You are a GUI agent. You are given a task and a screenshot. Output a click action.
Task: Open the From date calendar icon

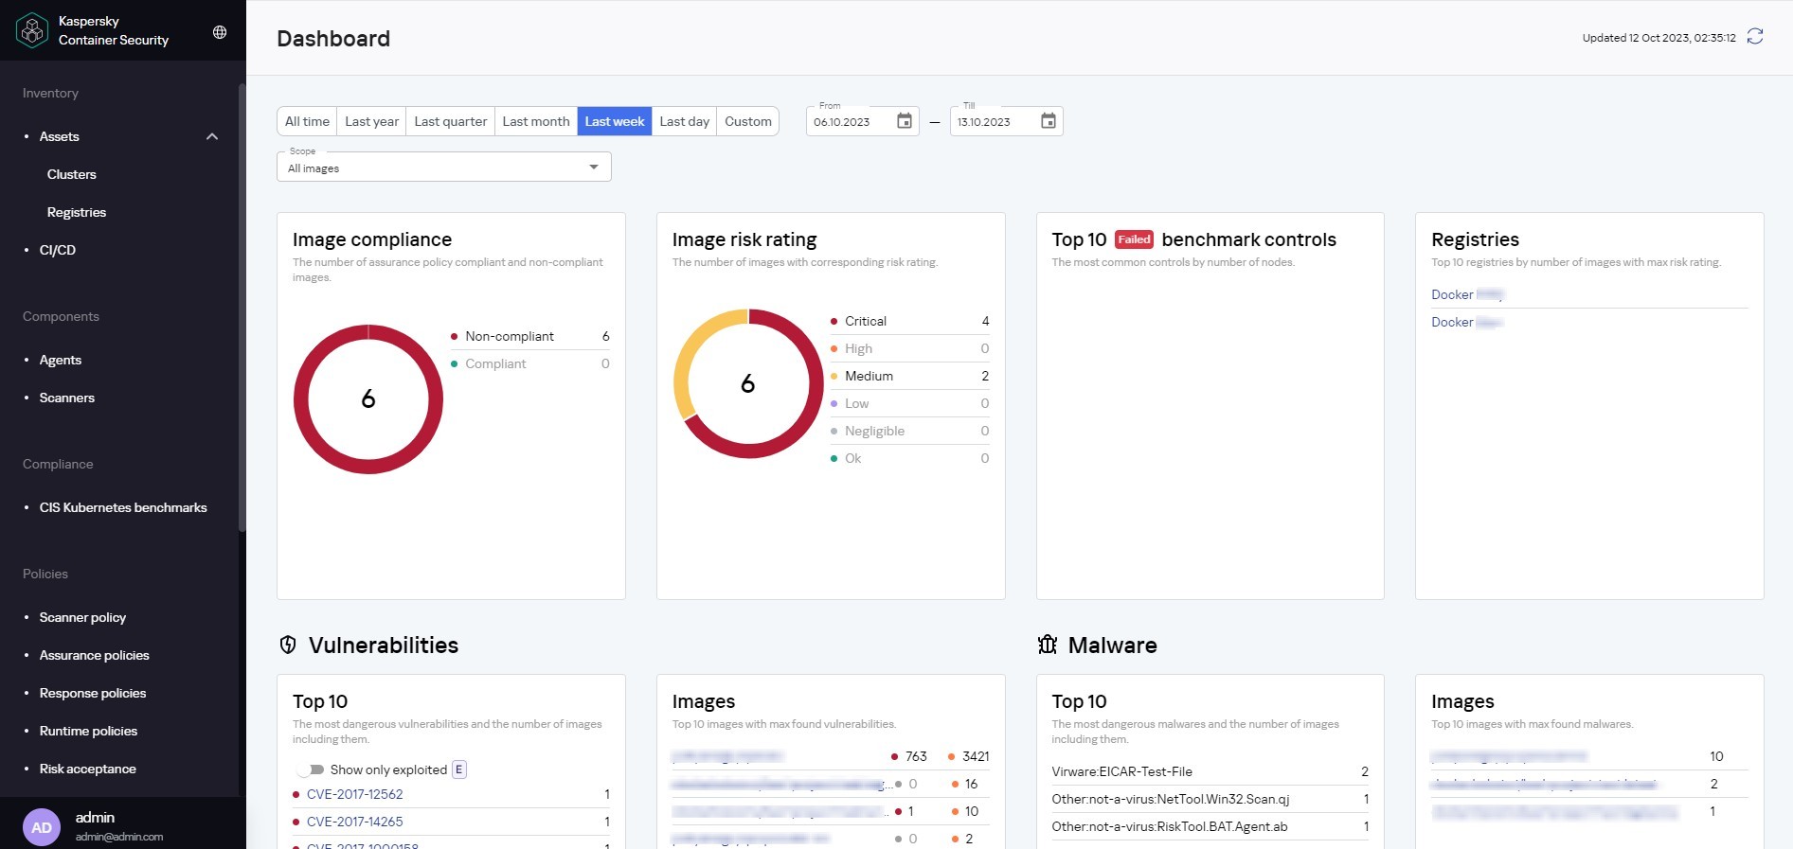point(905,121)
